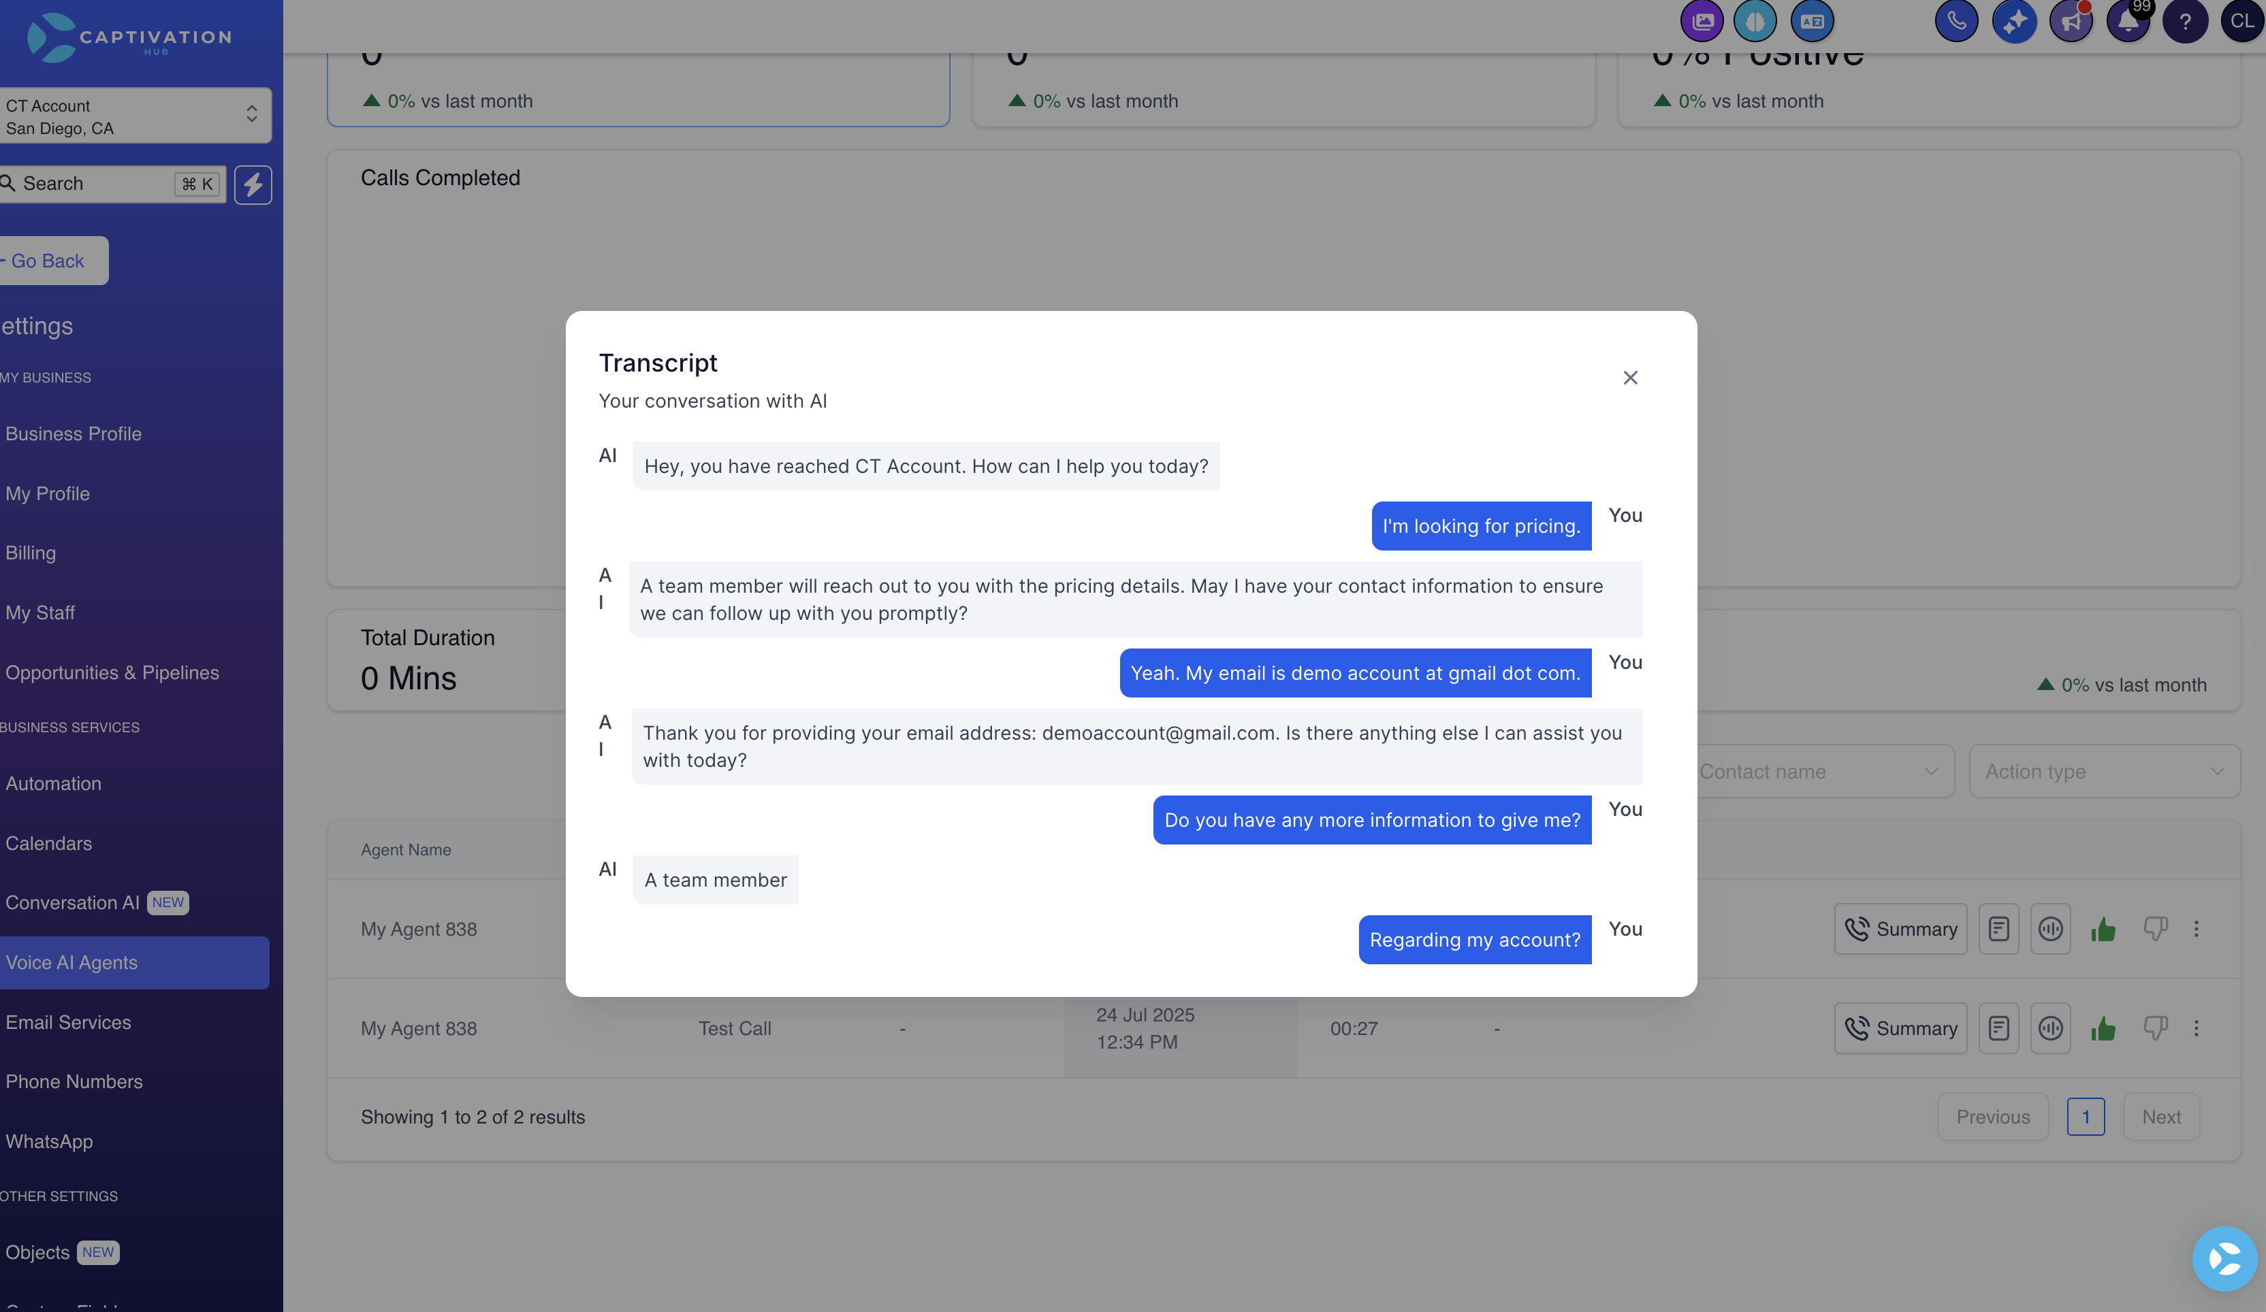Image resolution: width=2266 pixels, height=1312 pixels.
Task: Click the 'I'm looking for pricing.' message
Action: tap(1481, 526)
